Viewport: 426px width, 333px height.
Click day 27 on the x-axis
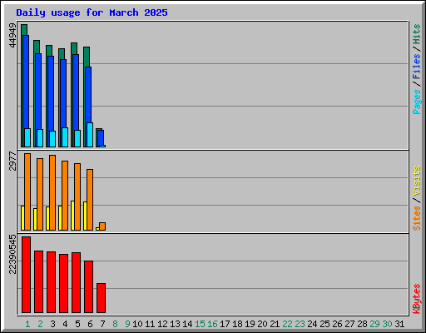click(x=349, y=324)
